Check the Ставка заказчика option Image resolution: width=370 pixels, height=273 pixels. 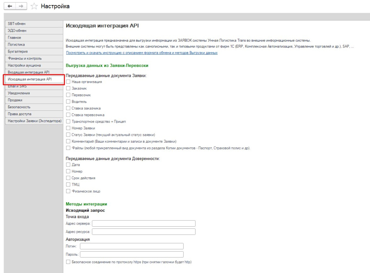click(68, 108)
